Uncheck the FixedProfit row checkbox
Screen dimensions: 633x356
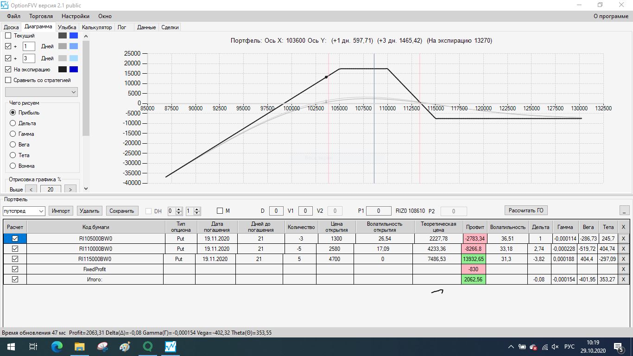click(x=15, y=269)
